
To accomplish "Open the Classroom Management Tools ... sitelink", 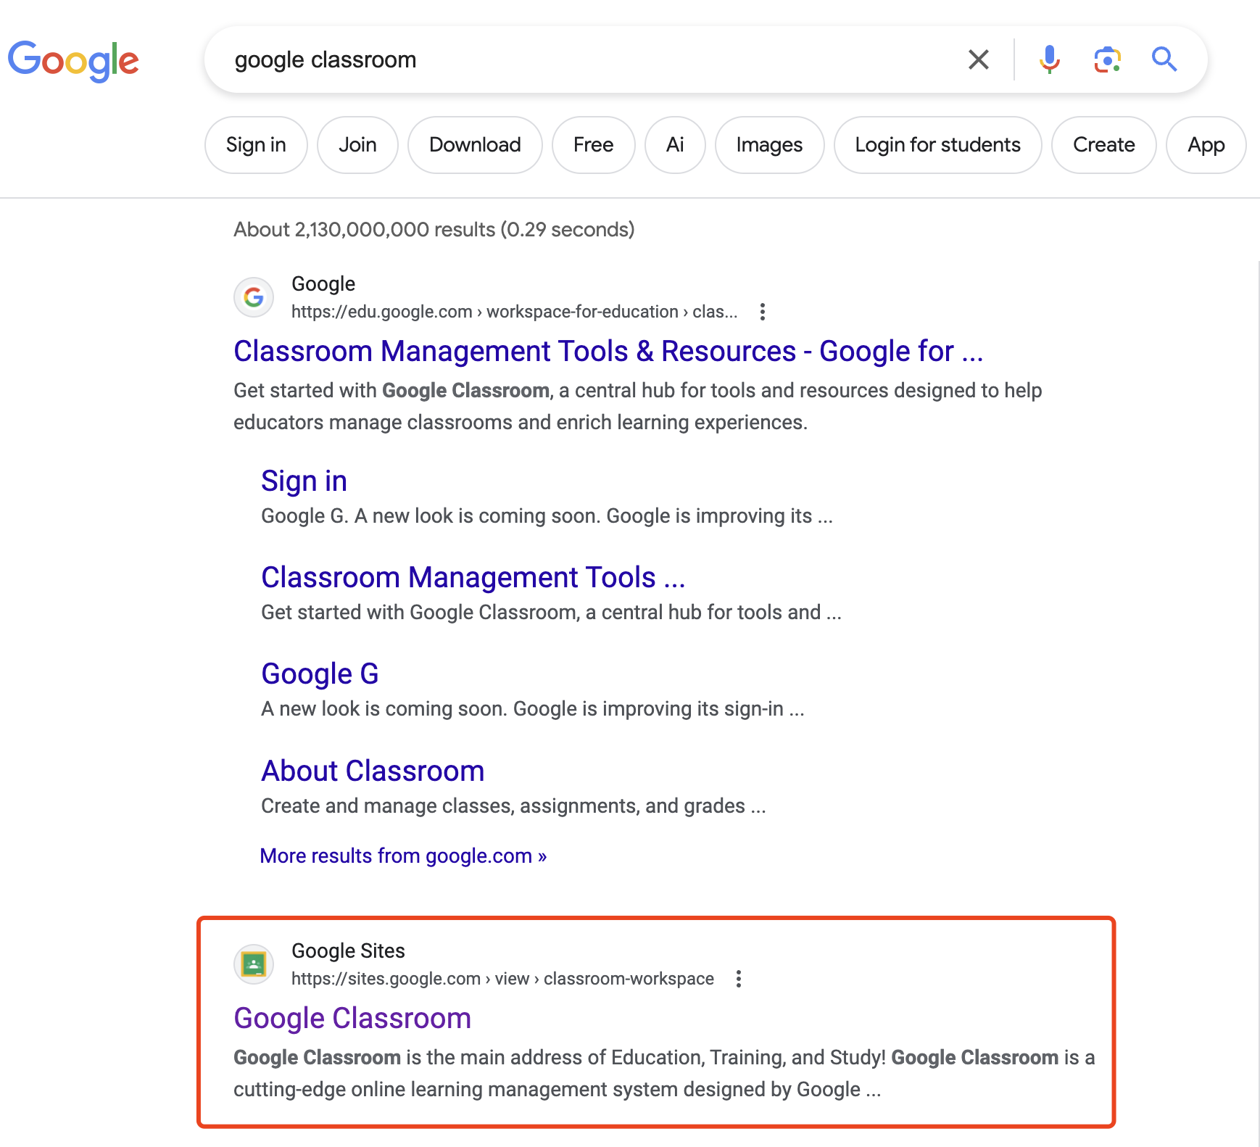I will (x=473, y=578).
